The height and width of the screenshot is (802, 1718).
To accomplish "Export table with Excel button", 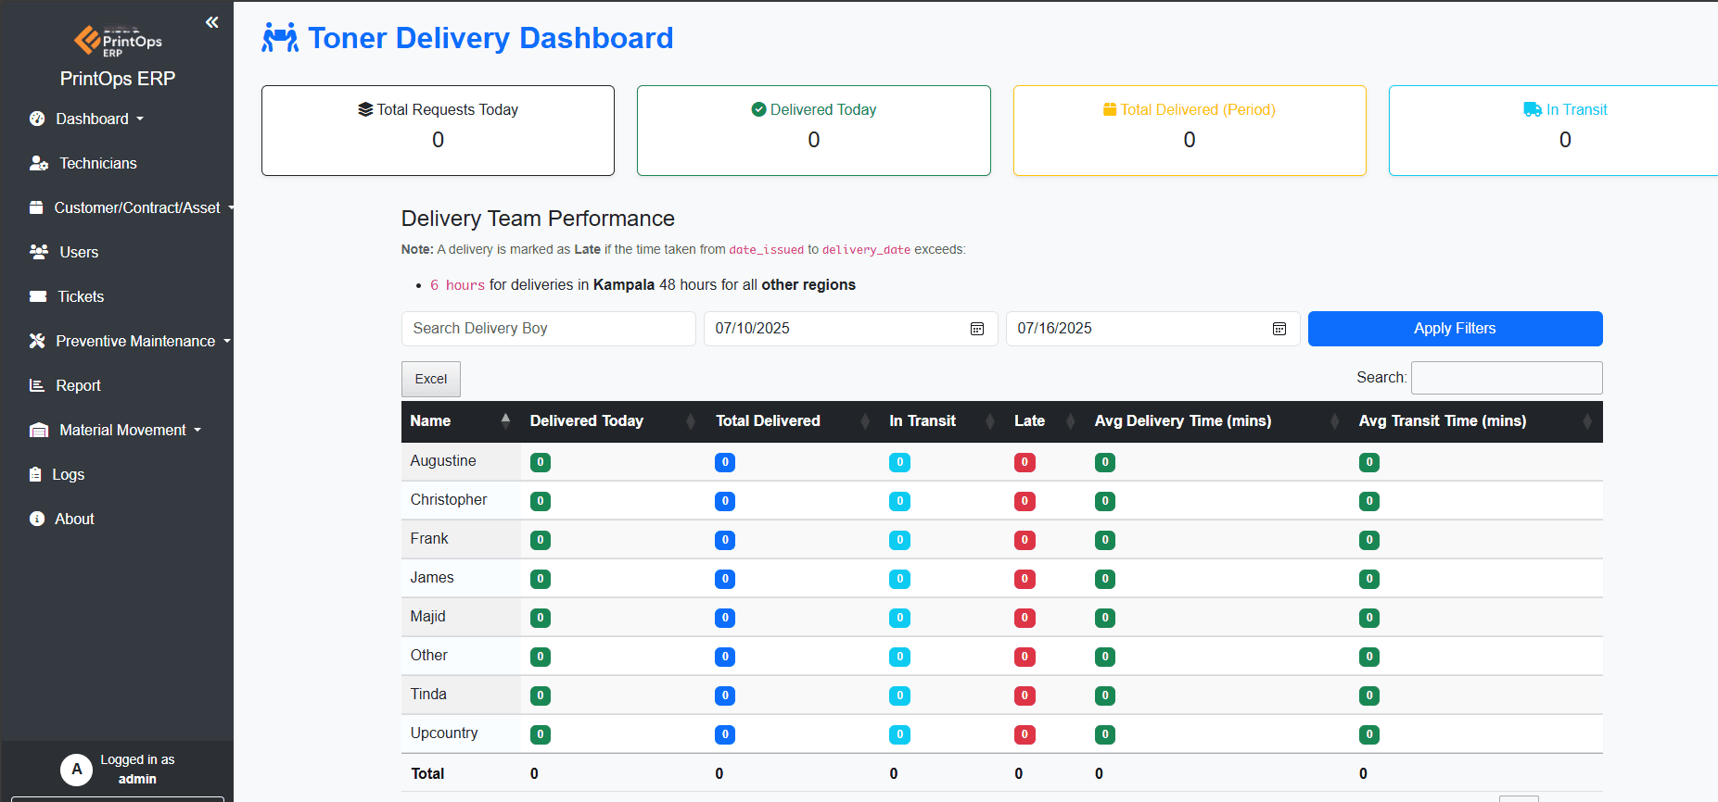I will (x=431, y=379).
